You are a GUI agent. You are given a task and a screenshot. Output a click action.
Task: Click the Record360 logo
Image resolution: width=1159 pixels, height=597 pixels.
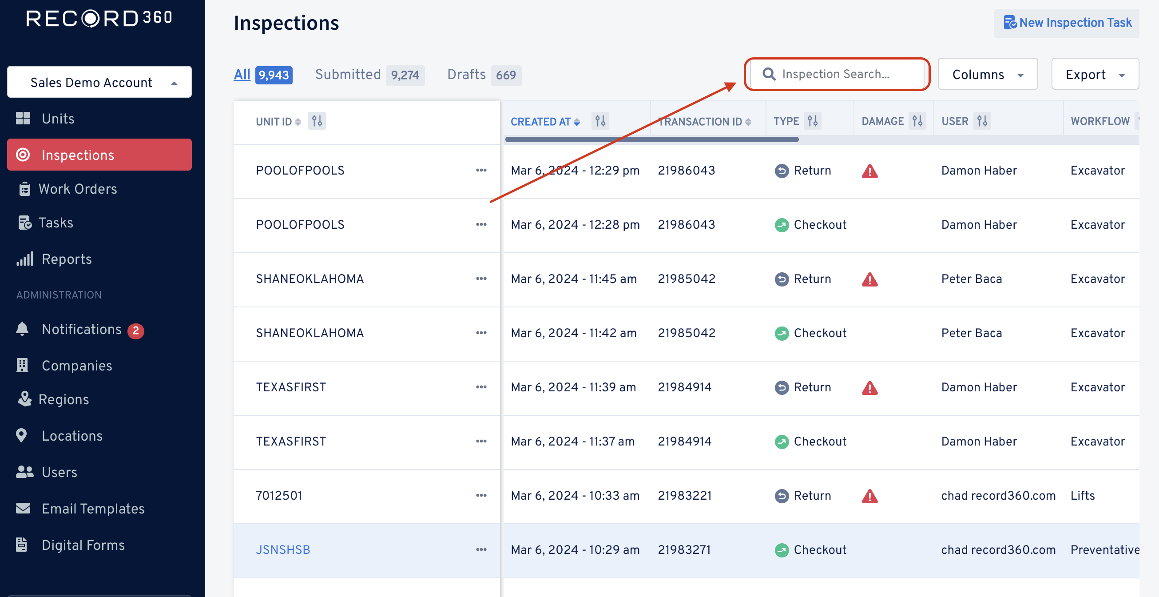tap(99, 19)
